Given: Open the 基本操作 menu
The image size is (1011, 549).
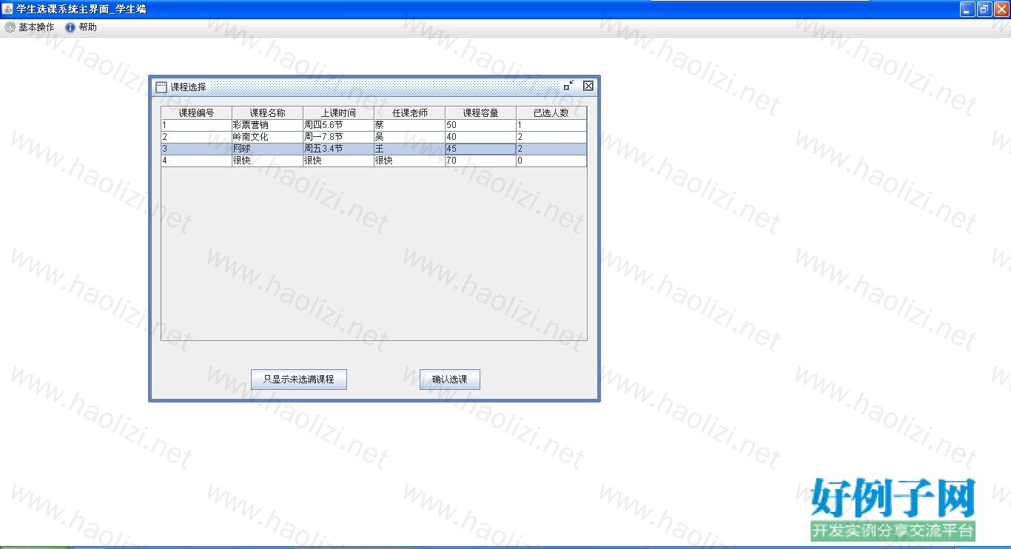Looking at the screenshot, I should click(30, 27).
